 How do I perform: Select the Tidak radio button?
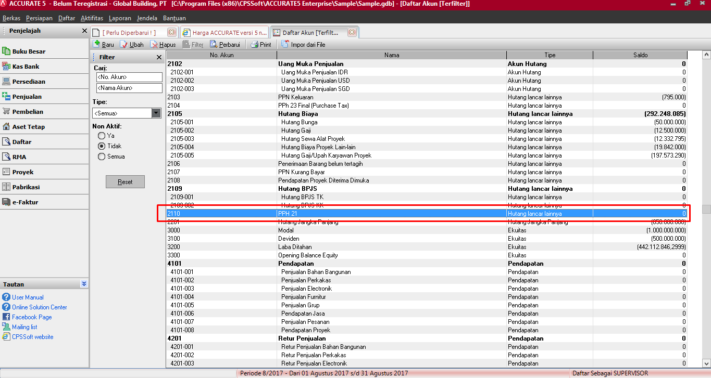[102, 146]
